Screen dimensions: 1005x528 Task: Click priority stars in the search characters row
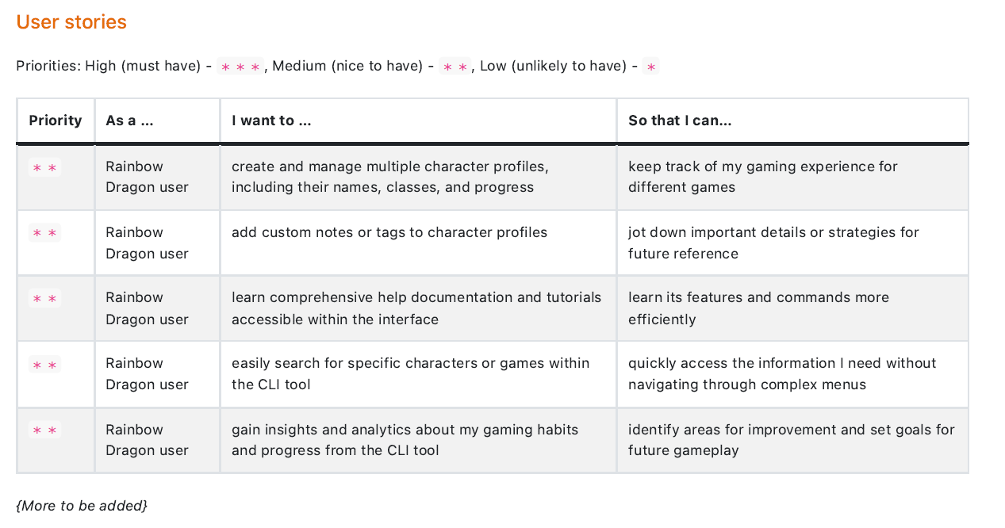click(44, 365)
